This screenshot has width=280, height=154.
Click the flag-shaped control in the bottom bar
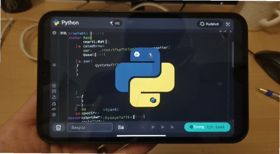point(172,127)
